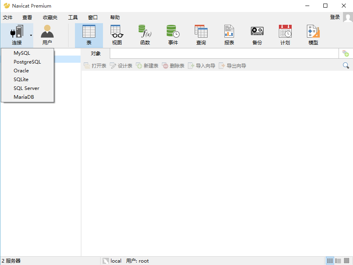353x265 pixels.
Task: Open the 计划 (Schedule) toolbar icon
Action: [x=285, y=35]
